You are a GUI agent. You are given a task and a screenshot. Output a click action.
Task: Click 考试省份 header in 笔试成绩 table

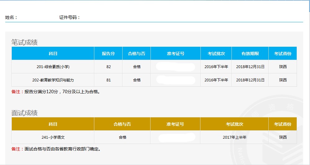click(x=283, y=54)
